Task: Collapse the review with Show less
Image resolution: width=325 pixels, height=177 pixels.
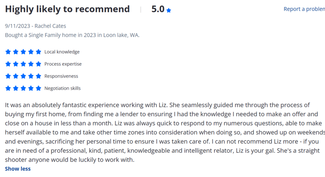Action: [x=17, y=169]
